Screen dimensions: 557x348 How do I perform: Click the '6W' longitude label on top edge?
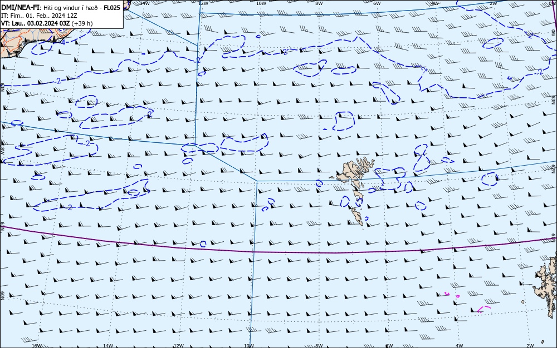[x=377, y=3]
